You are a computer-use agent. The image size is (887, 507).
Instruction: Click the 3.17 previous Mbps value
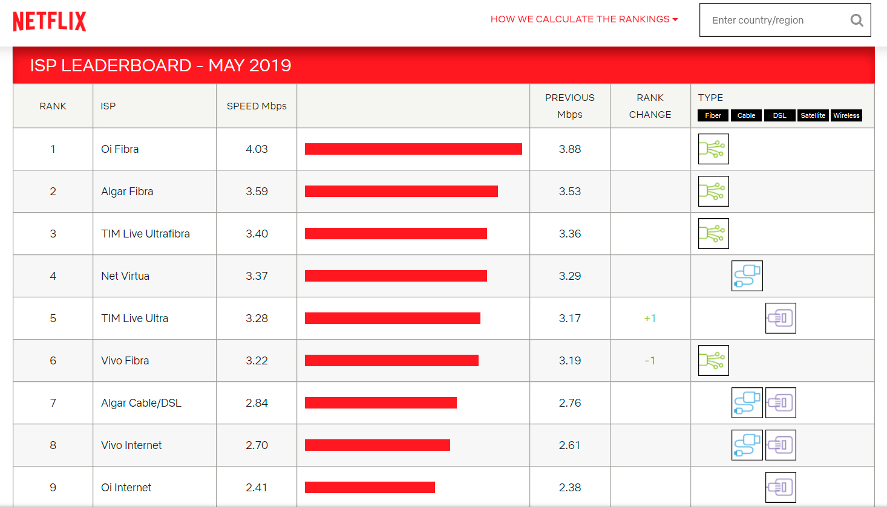[570, 318]
